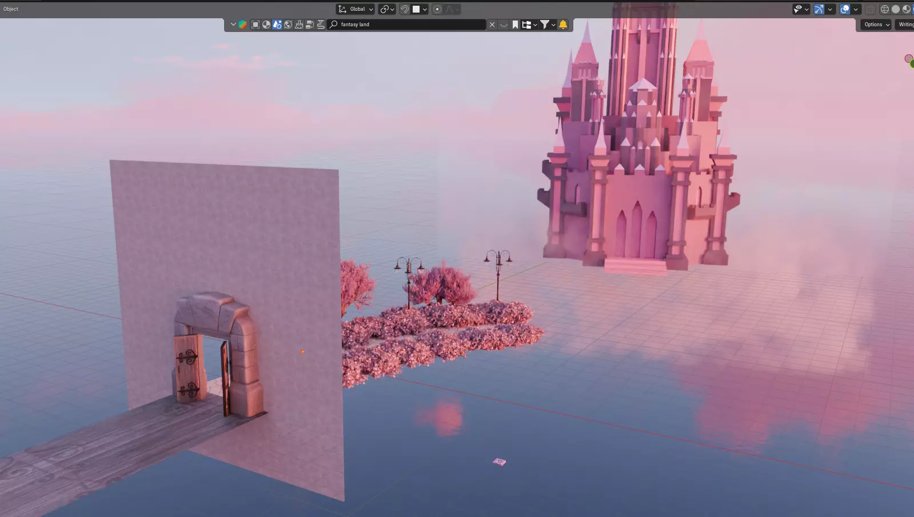
Task: Toggle proportional editing
Action: pos(437,9)
